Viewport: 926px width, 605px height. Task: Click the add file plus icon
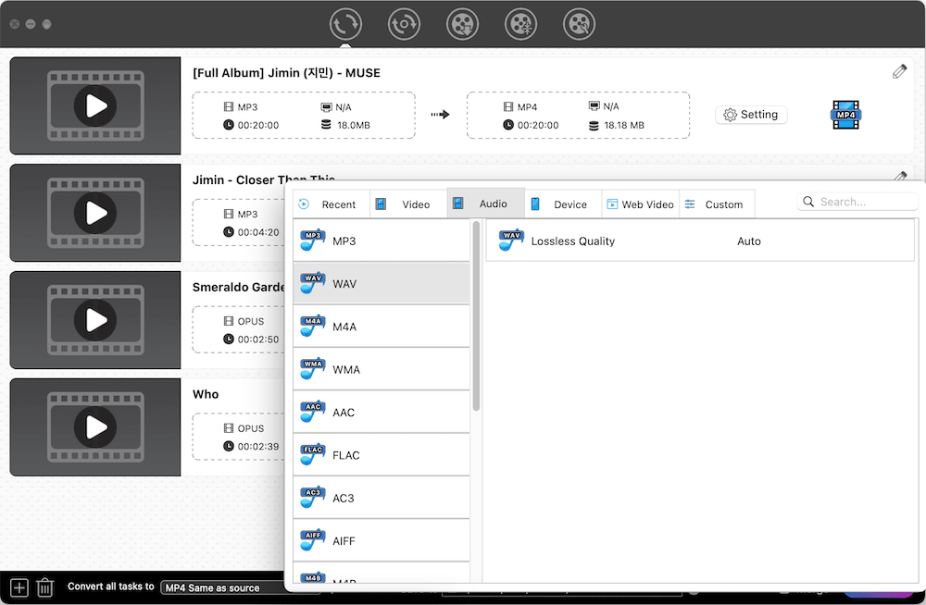coord(19,586)
